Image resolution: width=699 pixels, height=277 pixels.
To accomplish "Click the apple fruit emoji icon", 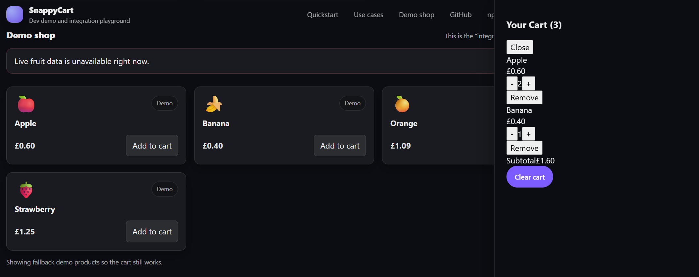I will [x=26, y=104].
